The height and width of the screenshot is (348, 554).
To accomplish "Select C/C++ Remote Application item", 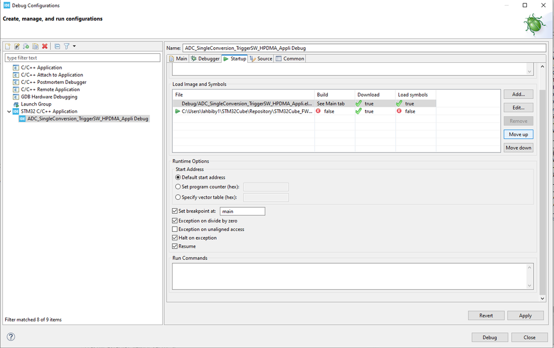I will click(50, 89).
